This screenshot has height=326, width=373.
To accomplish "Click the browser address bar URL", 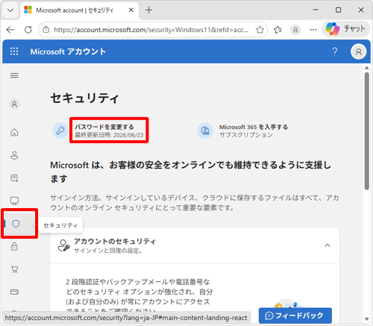I will tap(151, 30).
